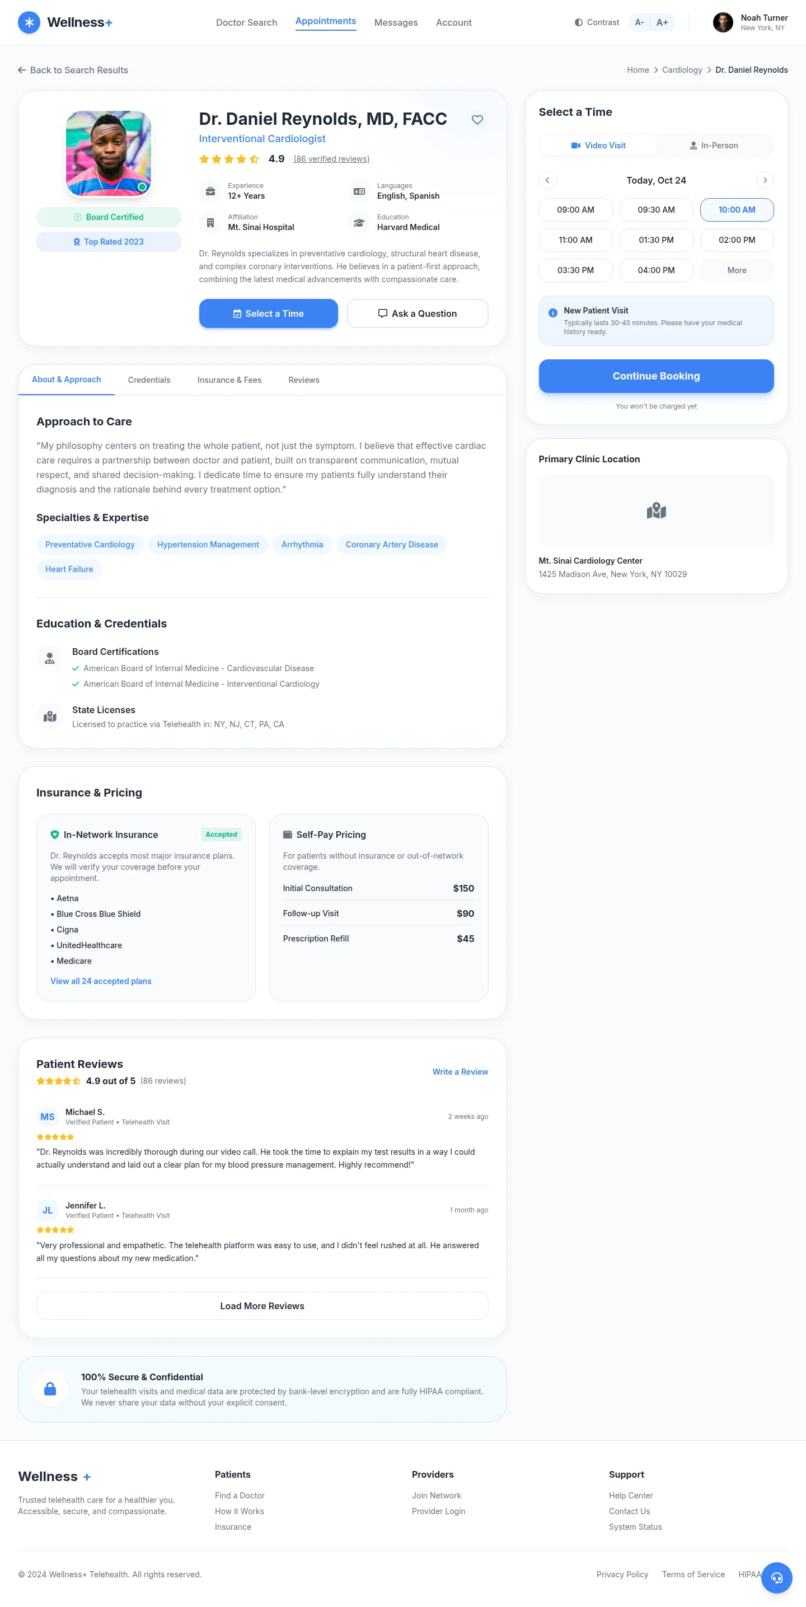Increase text size with the A+ control
Viewport: 806px width, 1607px height.
661,22
